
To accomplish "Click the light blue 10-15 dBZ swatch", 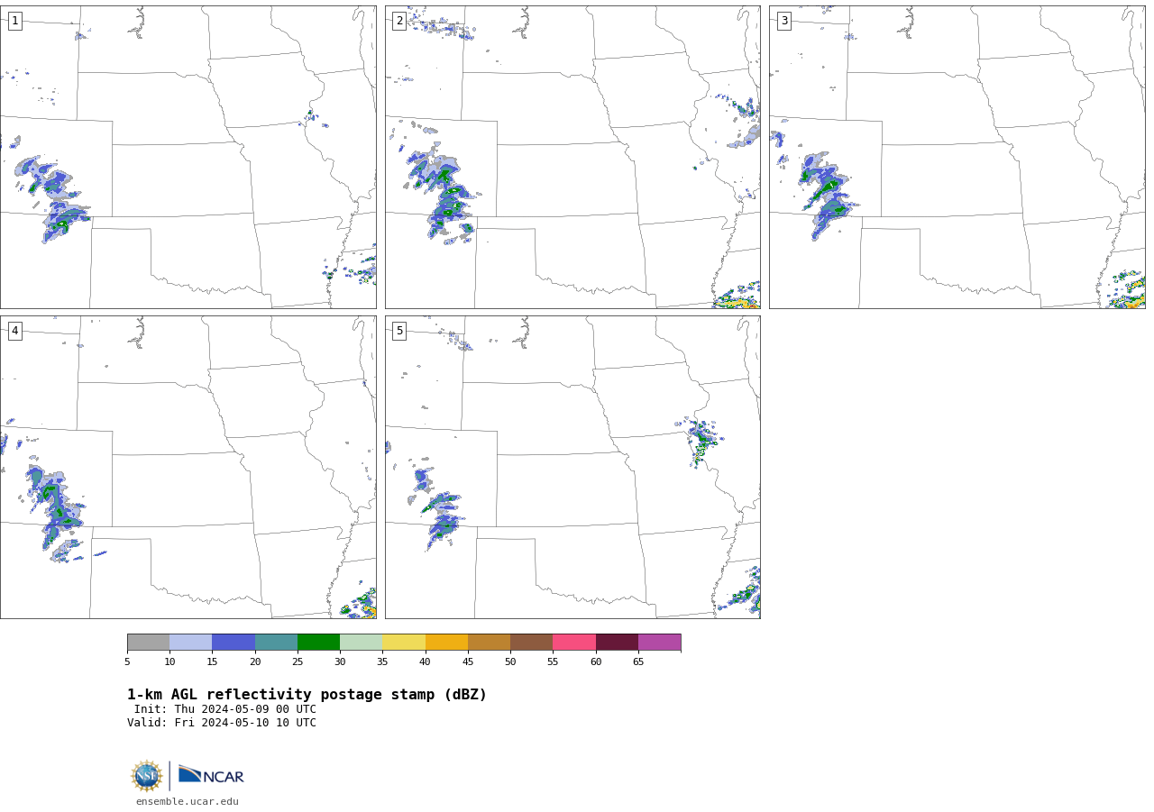I will click(190, 642).
